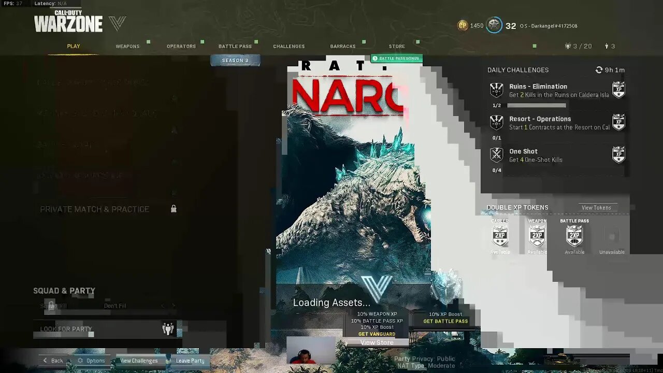Click the DAILY CHALLENGES heading
Image resolution: width=663 pixels, height=373 pixels.
click(x=518, y=70)
